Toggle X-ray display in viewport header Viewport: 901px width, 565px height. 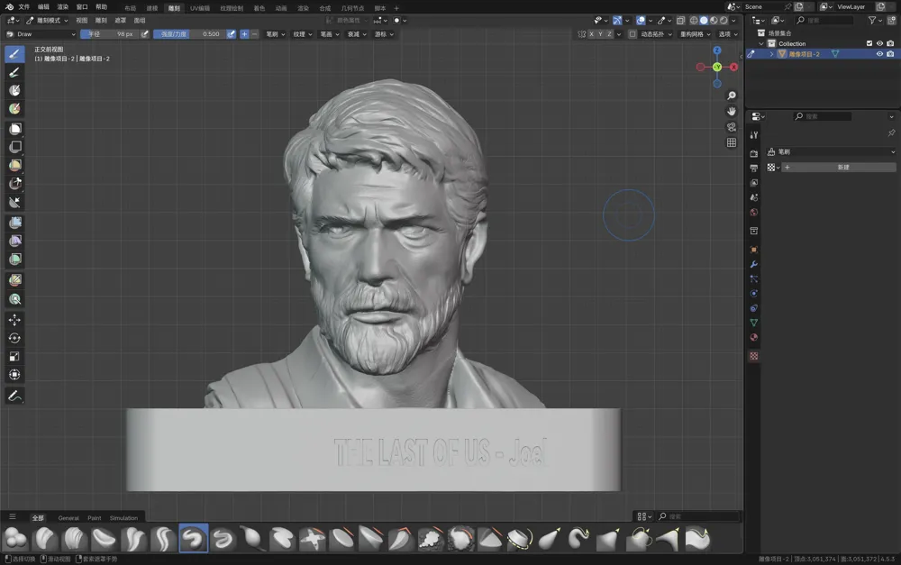click(x=680, y=20)
